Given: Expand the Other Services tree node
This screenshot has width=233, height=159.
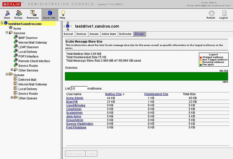Looking at the screenshot, I should (12, 70).
